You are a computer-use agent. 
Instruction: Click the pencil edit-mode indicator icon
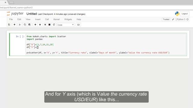[173, 19]
